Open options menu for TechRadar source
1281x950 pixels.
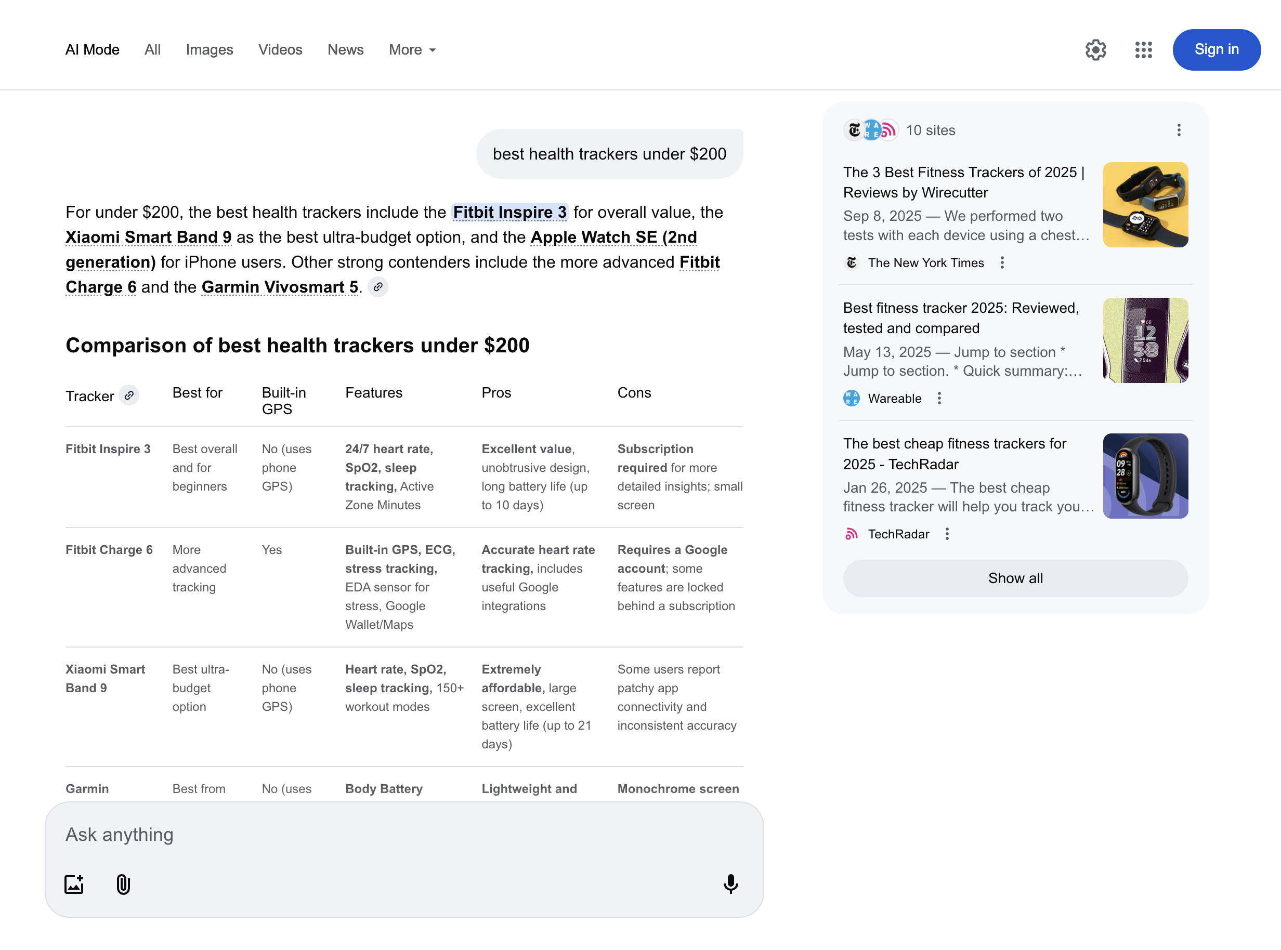(947, 534)
